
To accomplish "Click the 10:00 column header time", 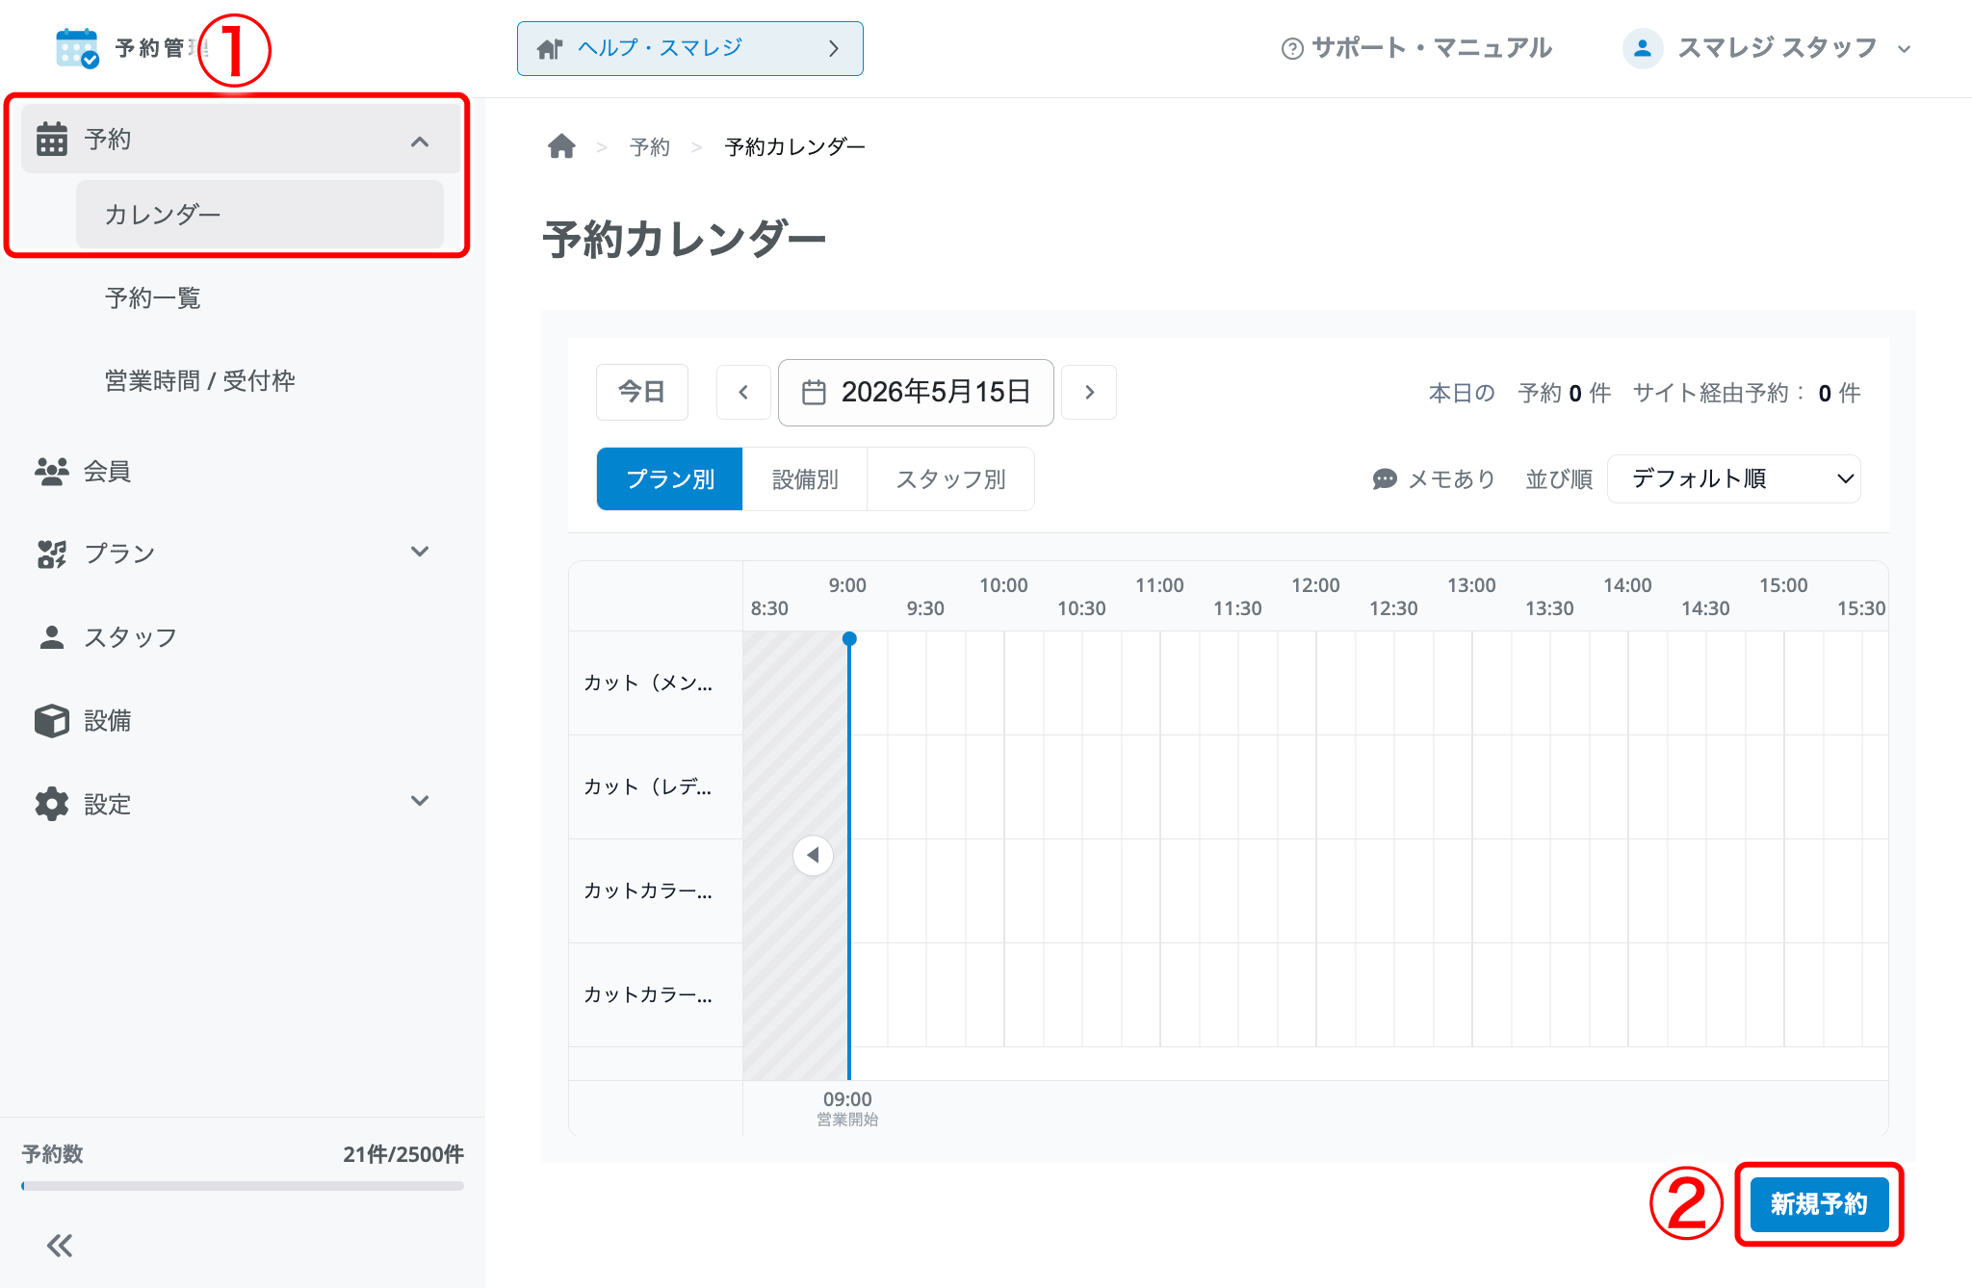I will pos(1003,585).
